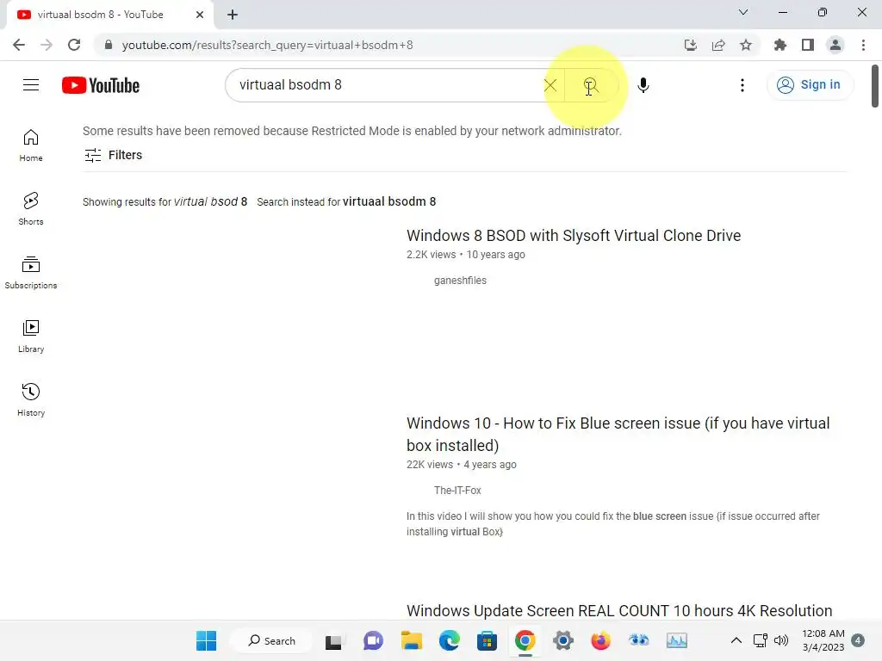Open Microsoft Store from the taskbar

(x=487, y=640)
